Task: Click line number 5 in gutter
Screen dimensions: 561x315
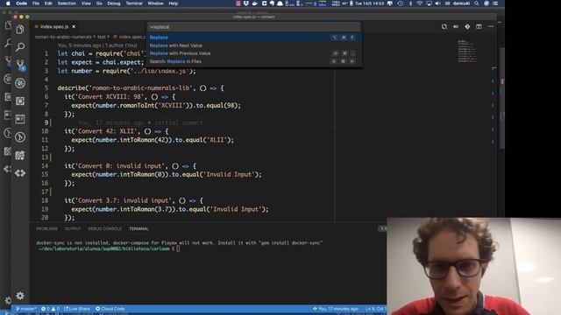Action: click(46, 87)
